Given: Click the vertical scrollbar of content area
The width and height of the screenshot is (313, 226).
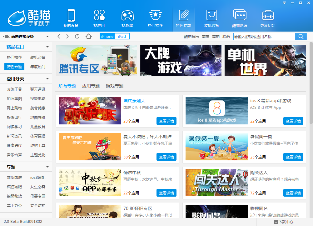Looking at the screenshot, I should [311, 83].
